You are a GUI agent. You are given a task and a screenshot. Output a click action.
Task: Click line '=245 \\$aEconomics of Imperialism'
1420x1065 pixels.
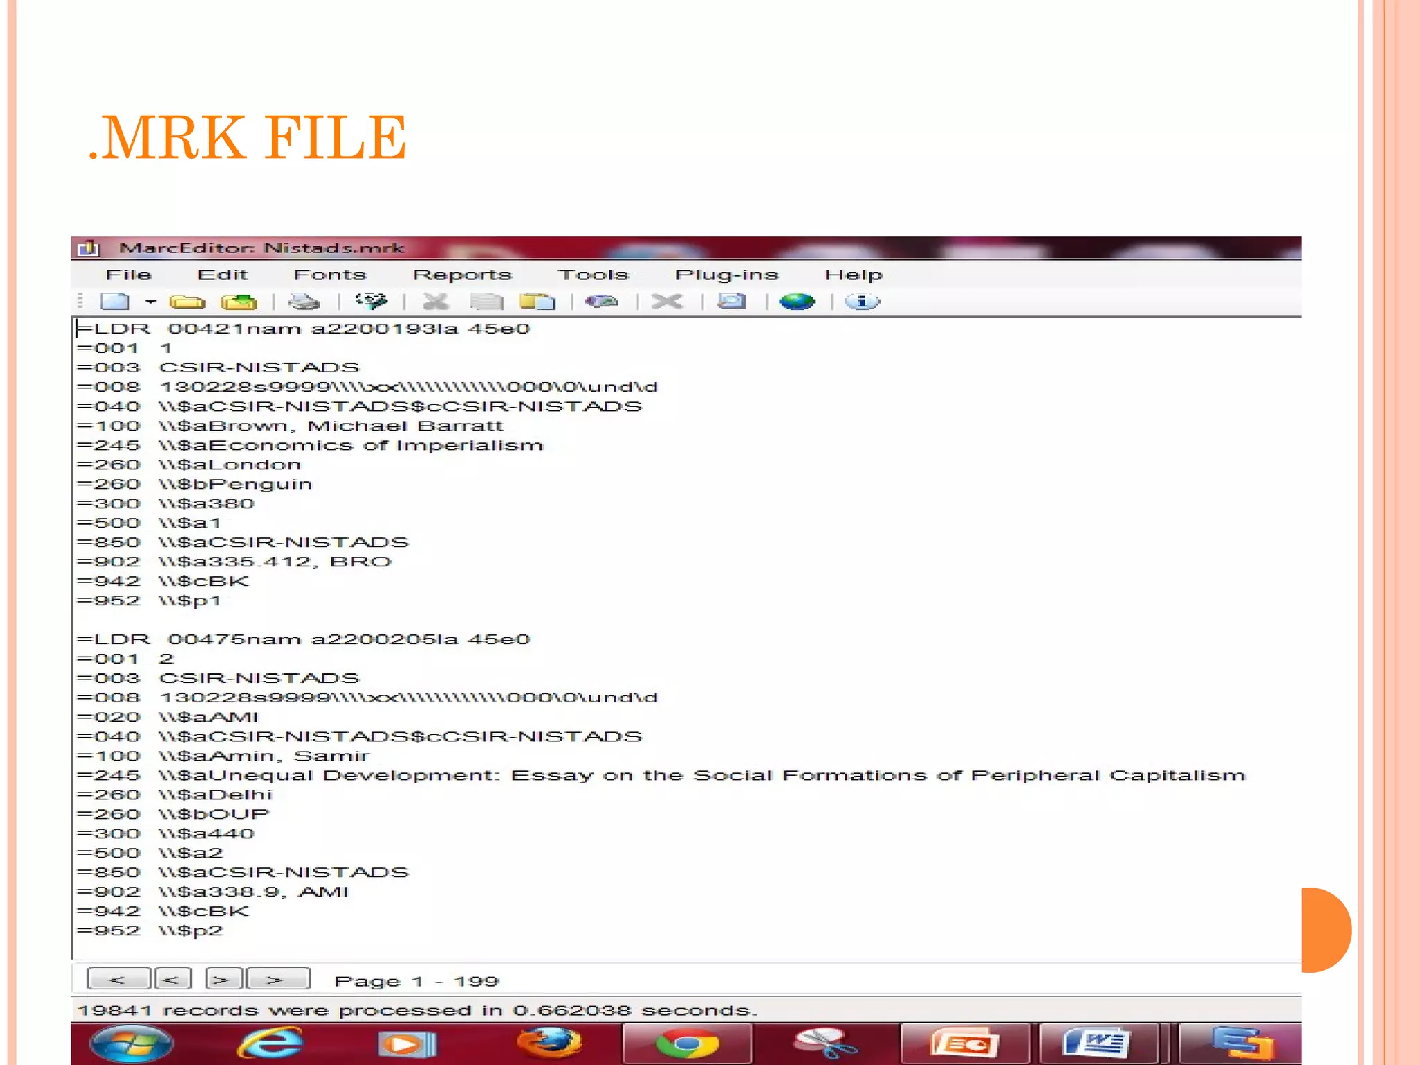[x=310, y=445]
